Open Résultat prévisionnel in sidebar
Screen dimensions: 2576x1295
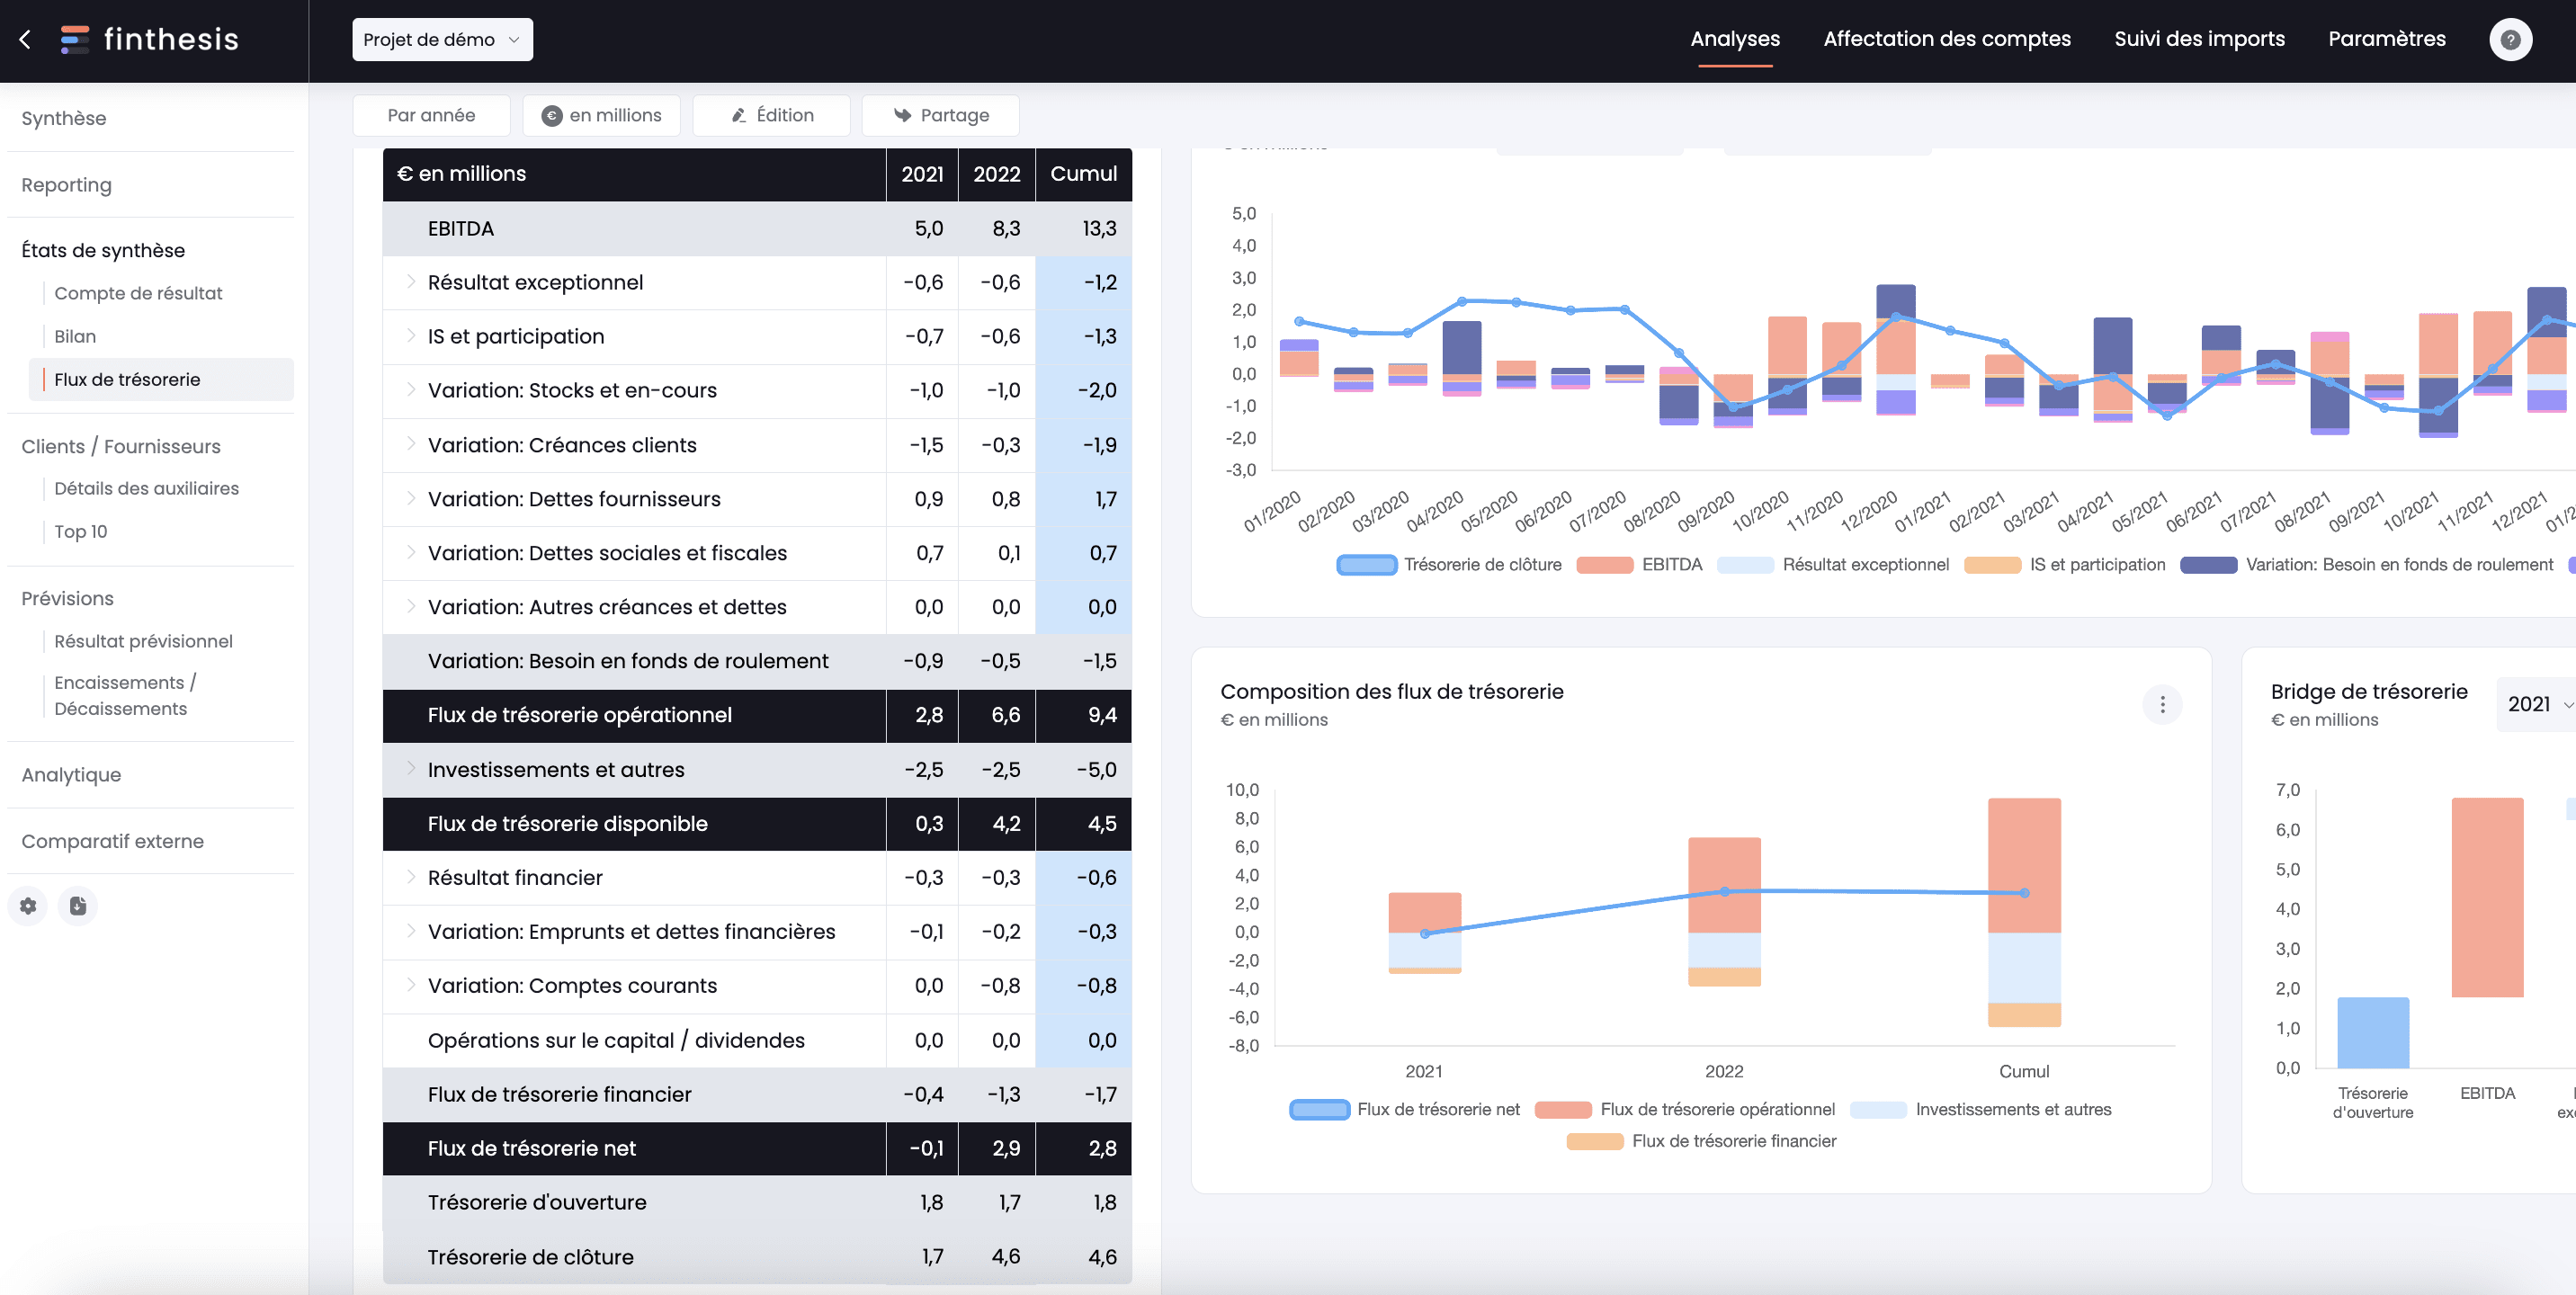[x=143, y=641]
